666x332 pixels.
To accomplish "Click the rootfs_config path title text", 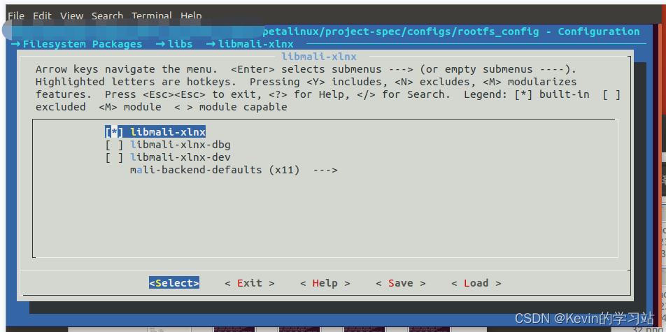I will click(451, 31).
